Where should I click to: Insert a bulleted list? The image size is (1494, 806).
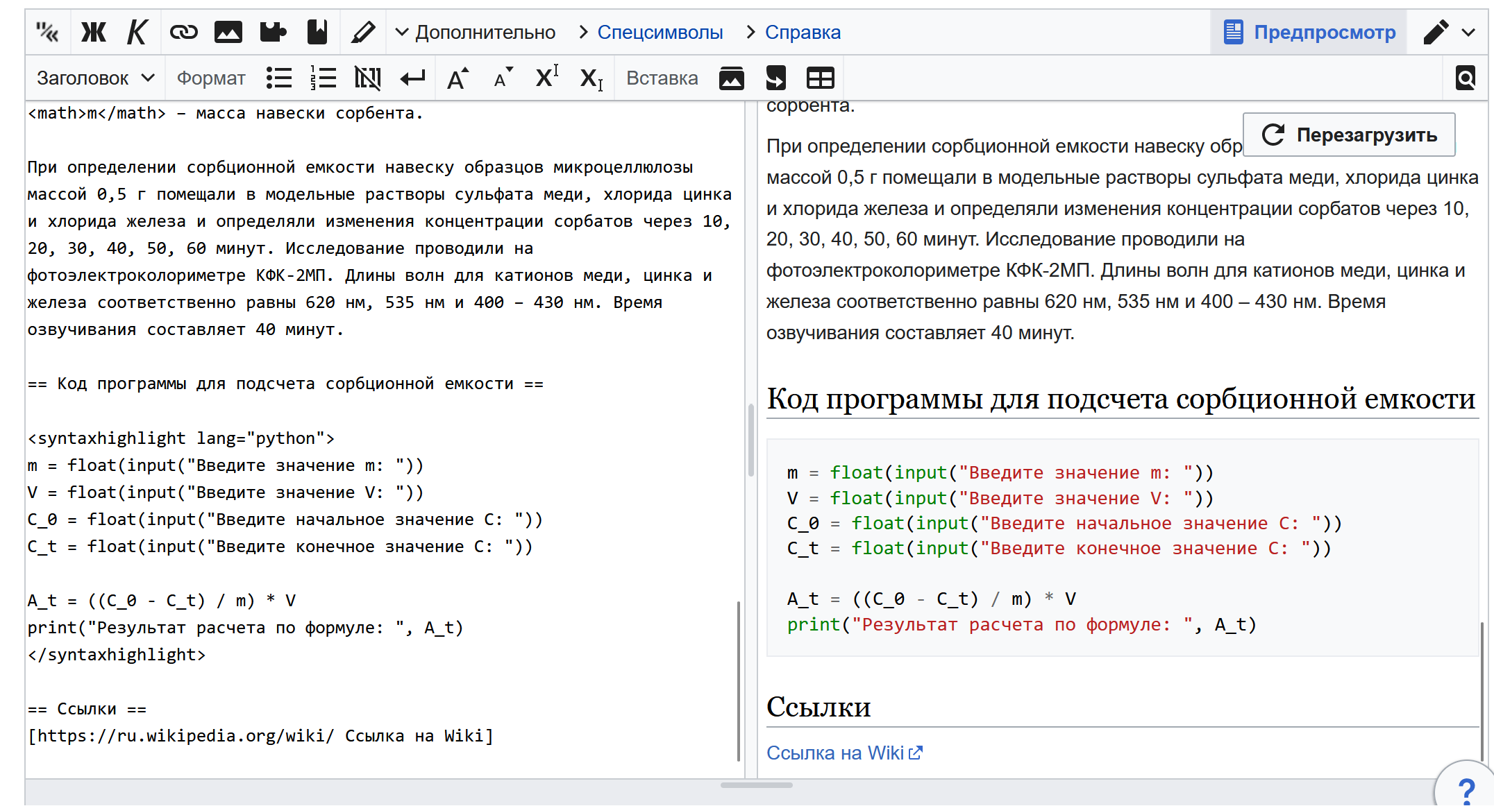[x=279, y=78]
